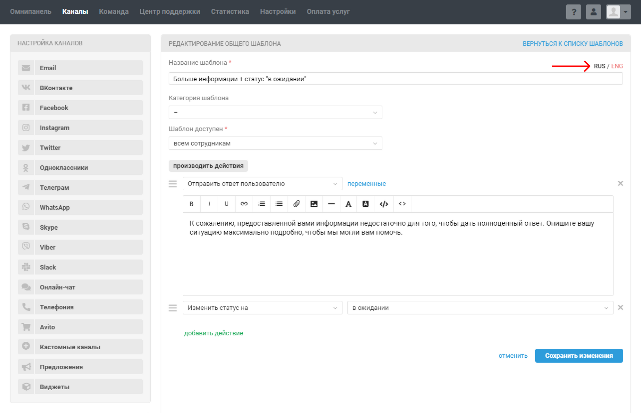Open the Онлайн-чат channel settings
641x413 pixels.
click(x=80, y=287)
